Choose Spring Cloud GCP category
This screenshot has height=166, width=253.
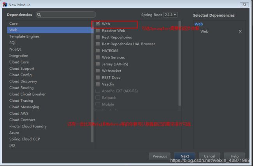pyautogui.click(x=49, y=139)
